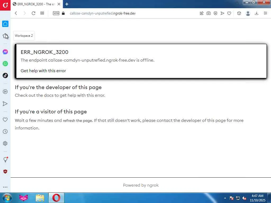Open WhatsApp in the sidebar
The height and width of the screenshot is (203, 271).
click(5, 64)
